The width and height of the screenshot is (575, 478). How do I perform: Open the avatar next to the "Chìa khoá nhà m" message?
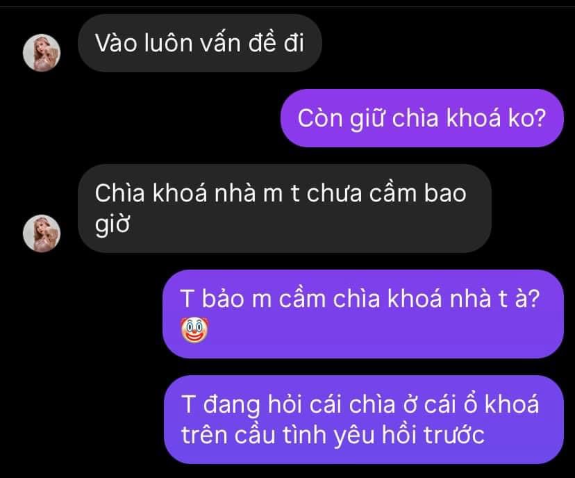42,233
